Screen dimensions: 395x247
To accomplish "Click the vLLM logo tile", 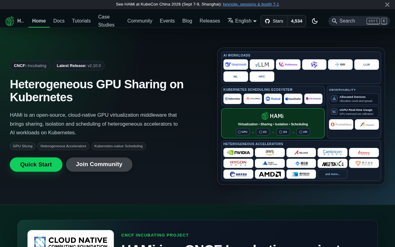I will point(262,65).
